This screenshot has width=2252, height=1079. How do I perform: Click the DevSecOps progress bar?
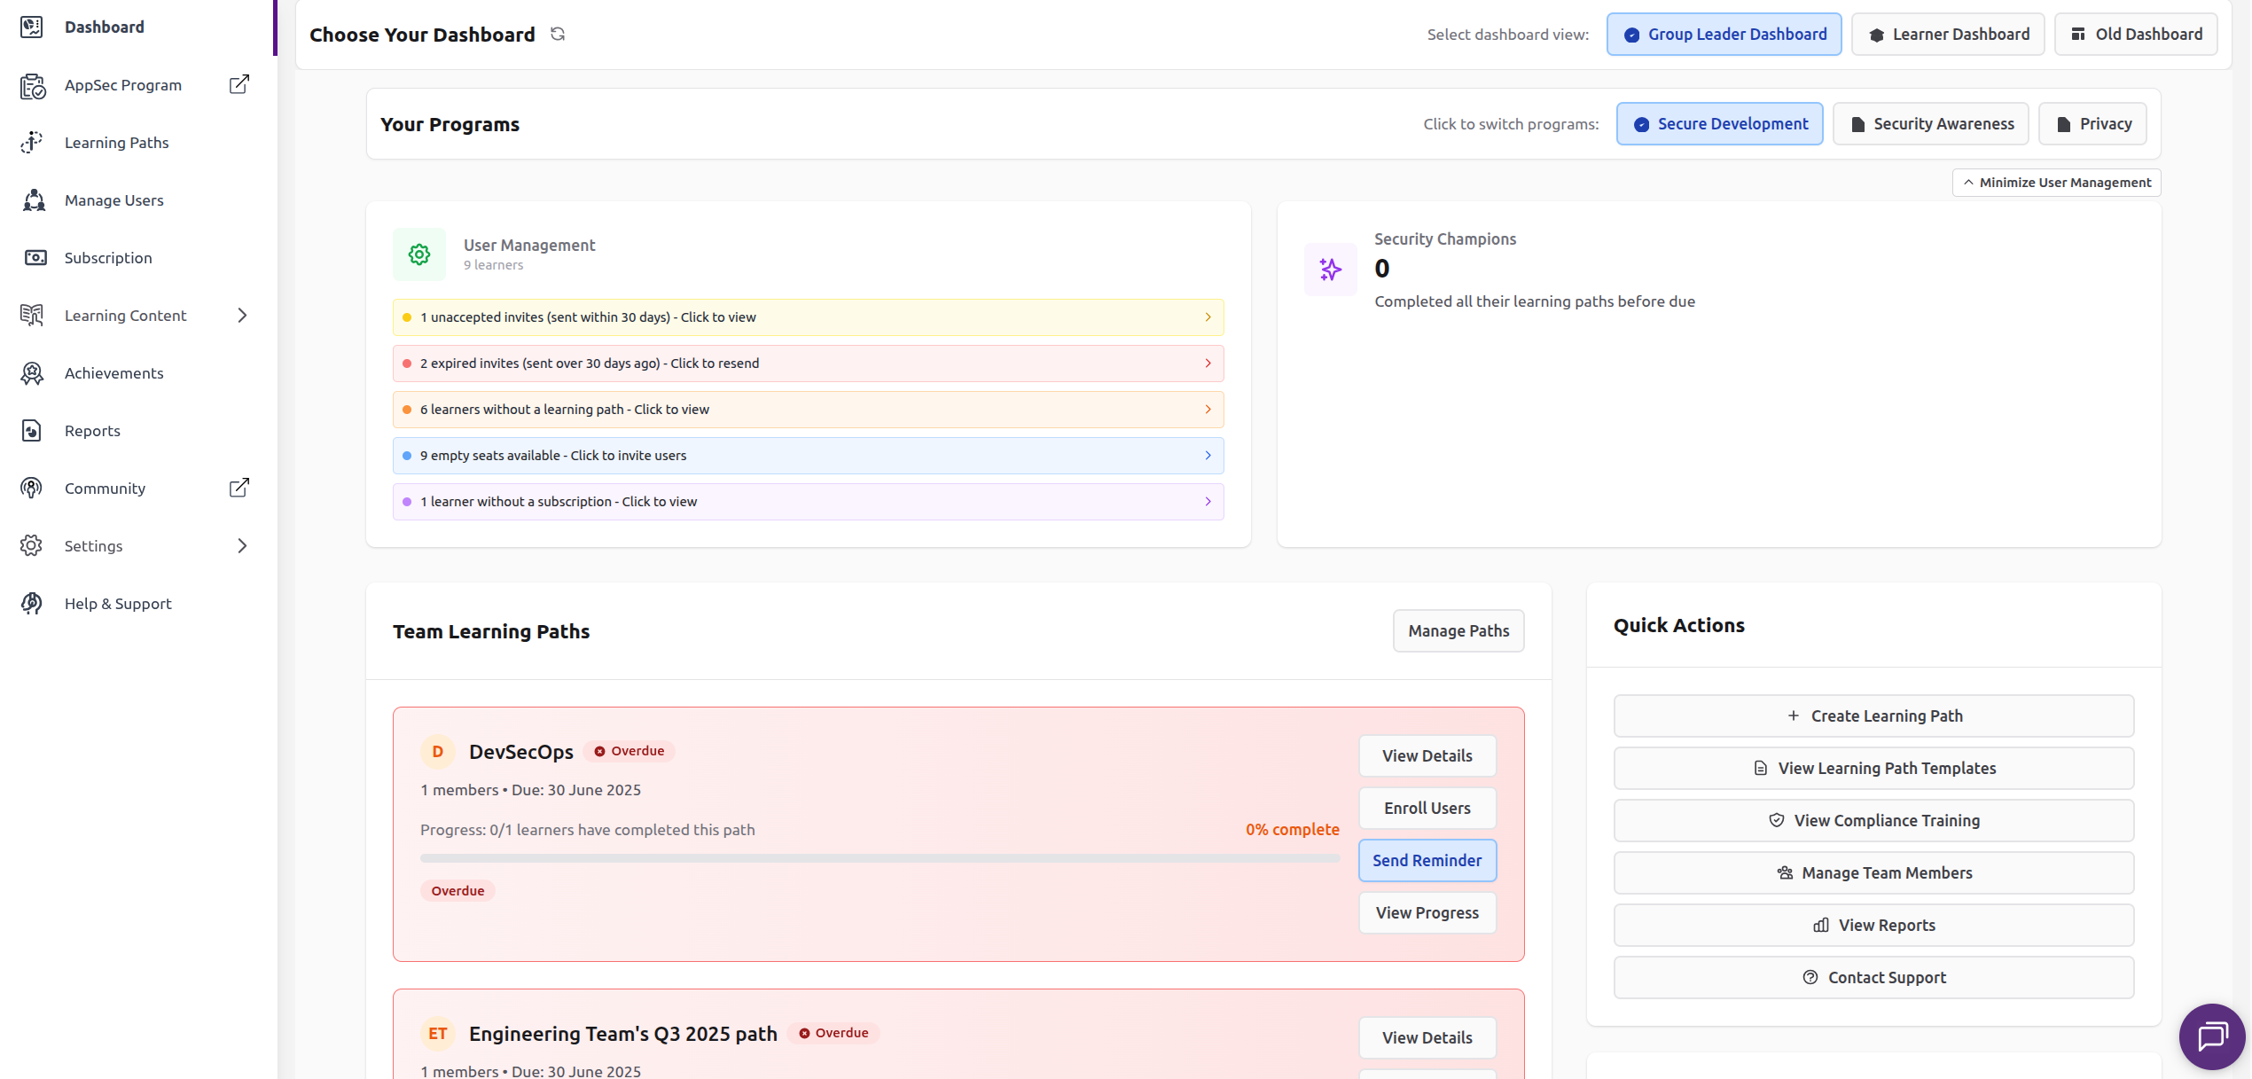coord(880,858)
